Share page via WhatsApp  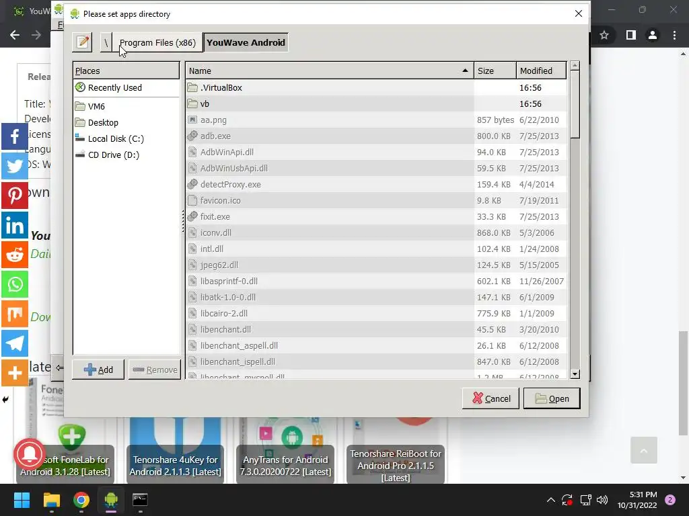pos(15,284)
